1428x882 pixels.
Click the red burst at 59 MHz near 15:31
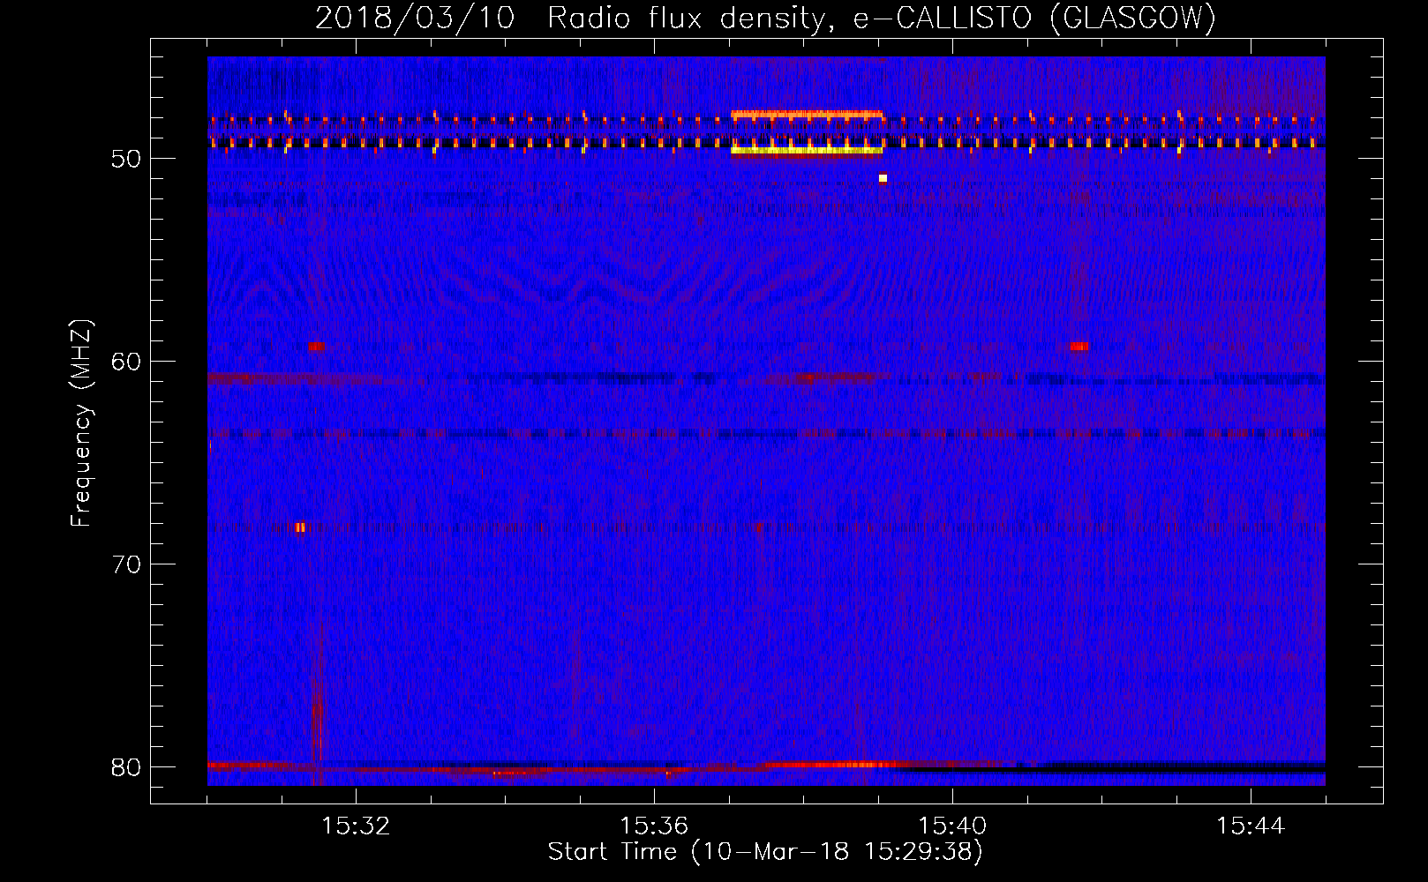[316, 347]
